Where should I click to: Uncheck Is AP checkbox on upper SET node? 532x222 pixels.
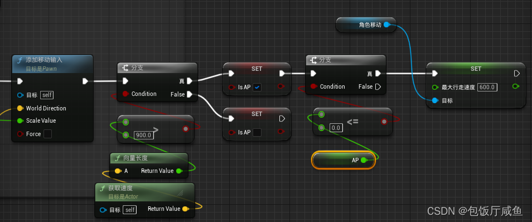click(257, 88)
